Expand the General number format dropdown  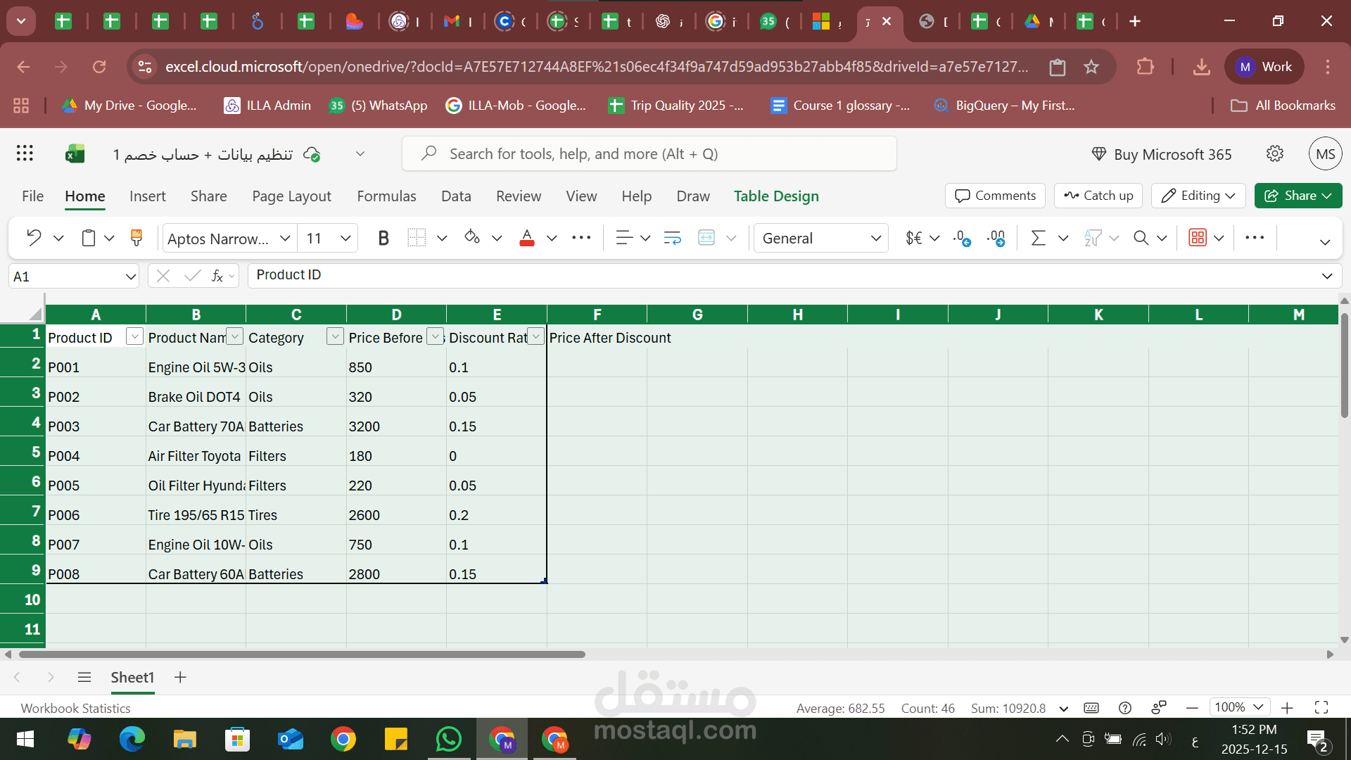pos(875,238)
